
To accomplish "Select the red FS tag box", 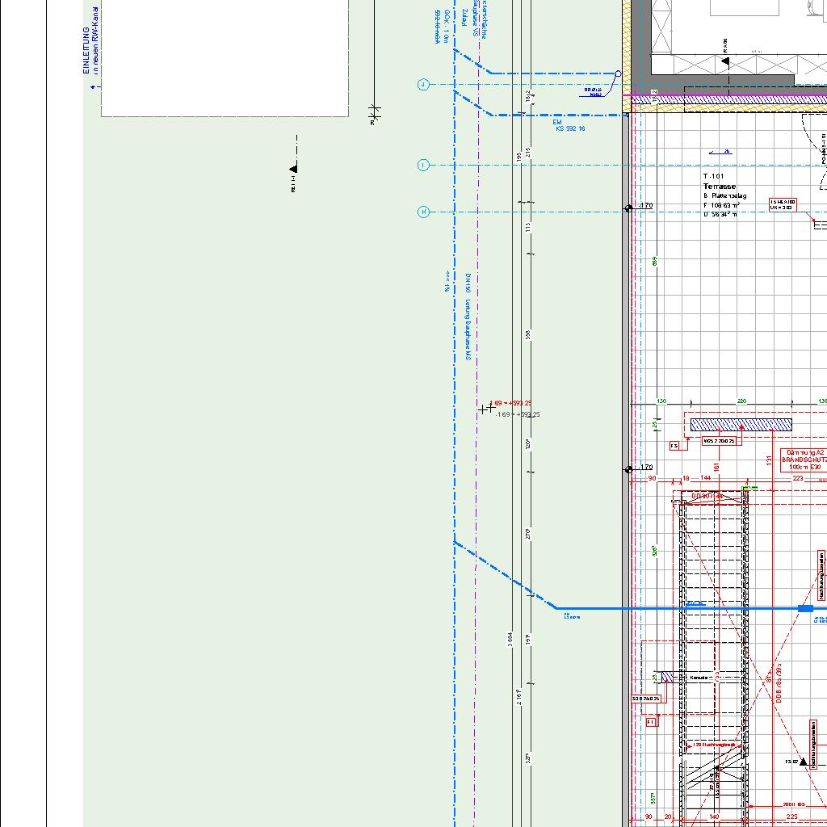I will pos(674,446).
